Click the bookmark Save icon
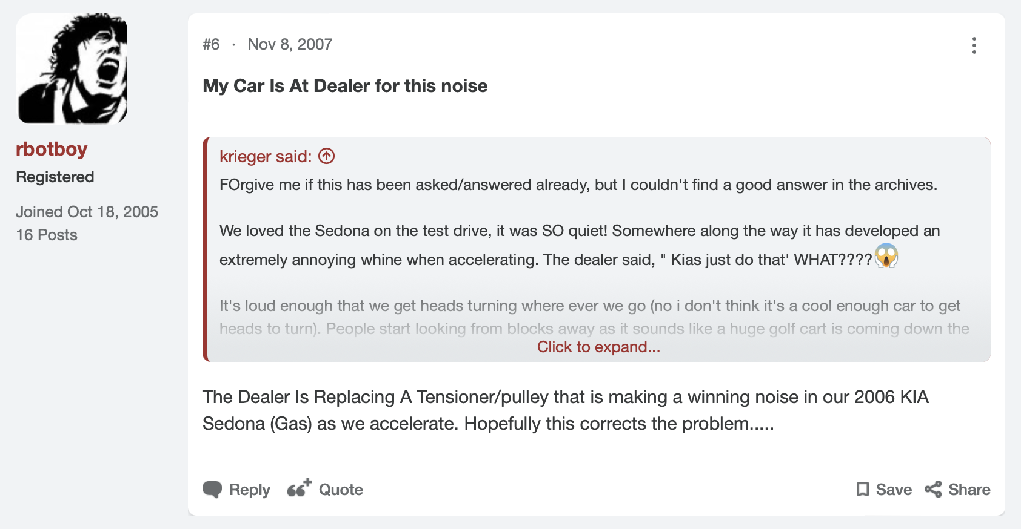The width and height of the screenshot is (1021, 529). [862, 490]
